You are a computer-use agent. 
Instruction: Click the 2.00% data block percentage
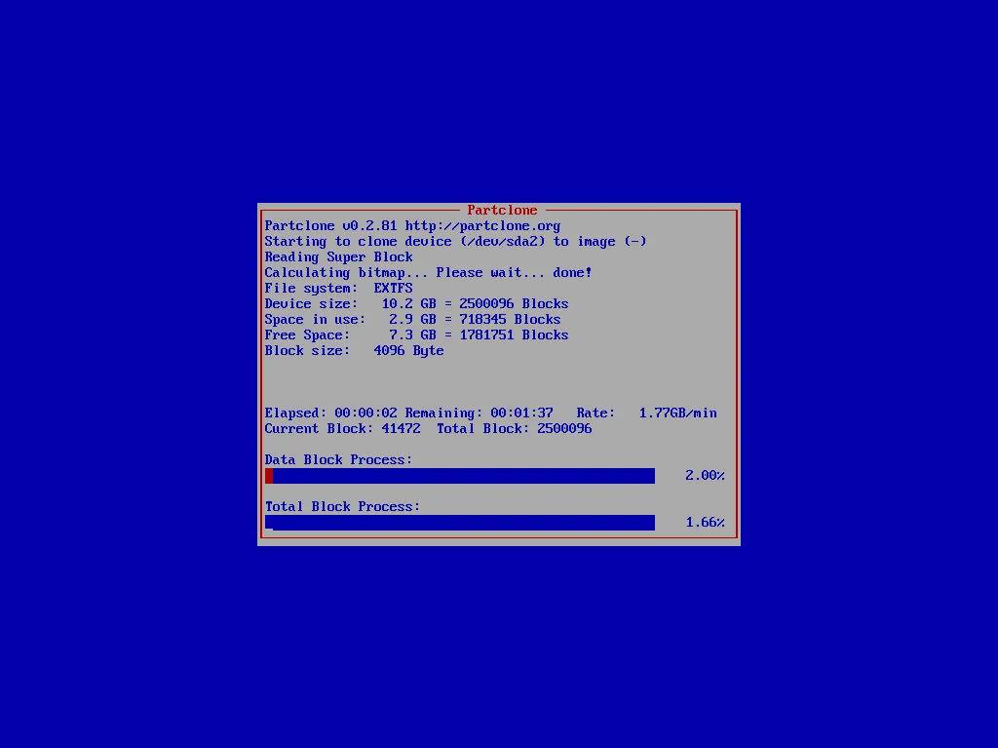705,476
